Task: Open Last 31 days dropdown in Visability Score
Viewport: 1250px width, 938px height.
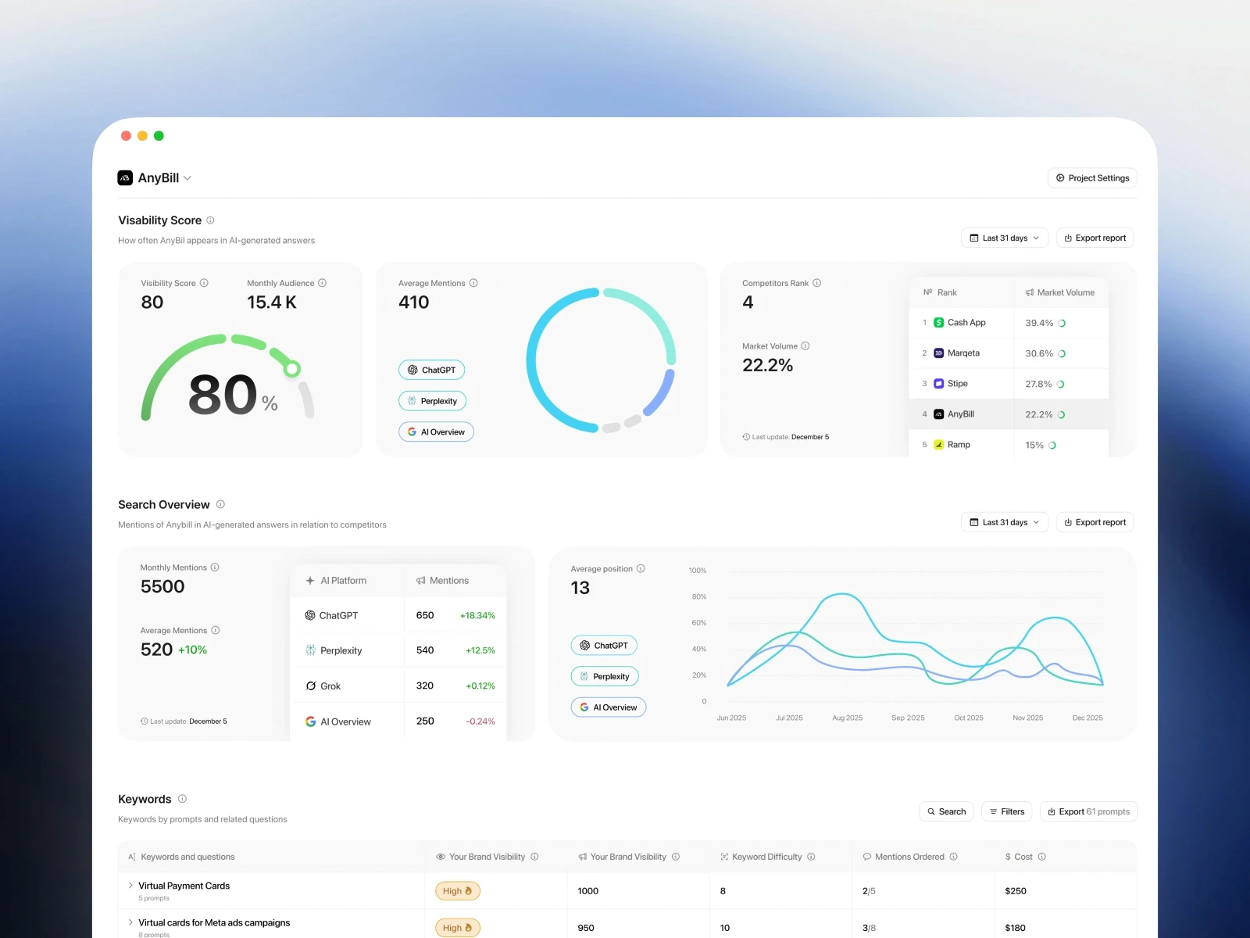Action: [1005, 238]
